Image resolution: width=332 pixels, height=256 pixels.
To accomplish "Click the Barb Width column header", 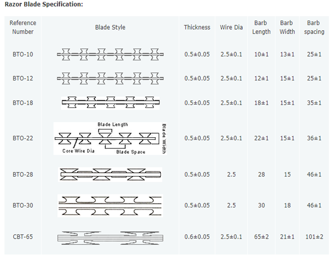I will point(288,28).
